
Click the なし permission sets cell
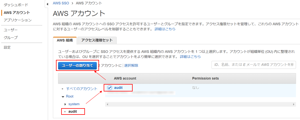[195, 88]
